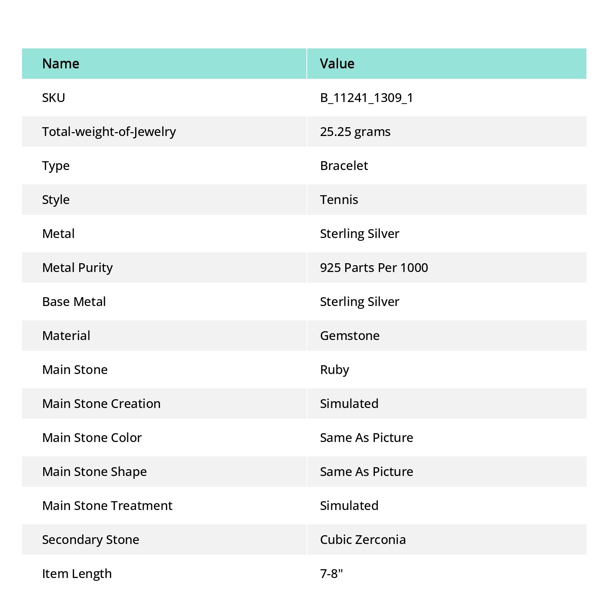Image resolution: width=600 pixels, height=600 pixels.
Task: Select the 25.25 grams value
Action: pos(355,132)
